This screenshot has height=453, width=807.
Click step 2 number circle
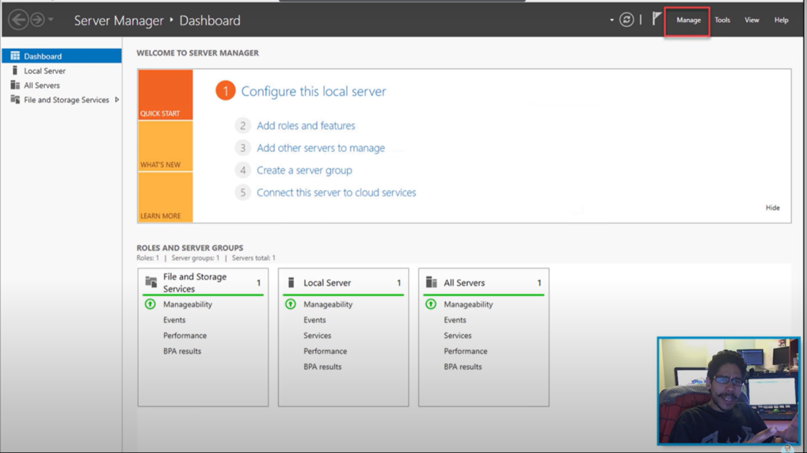click(x=243, y=126)
